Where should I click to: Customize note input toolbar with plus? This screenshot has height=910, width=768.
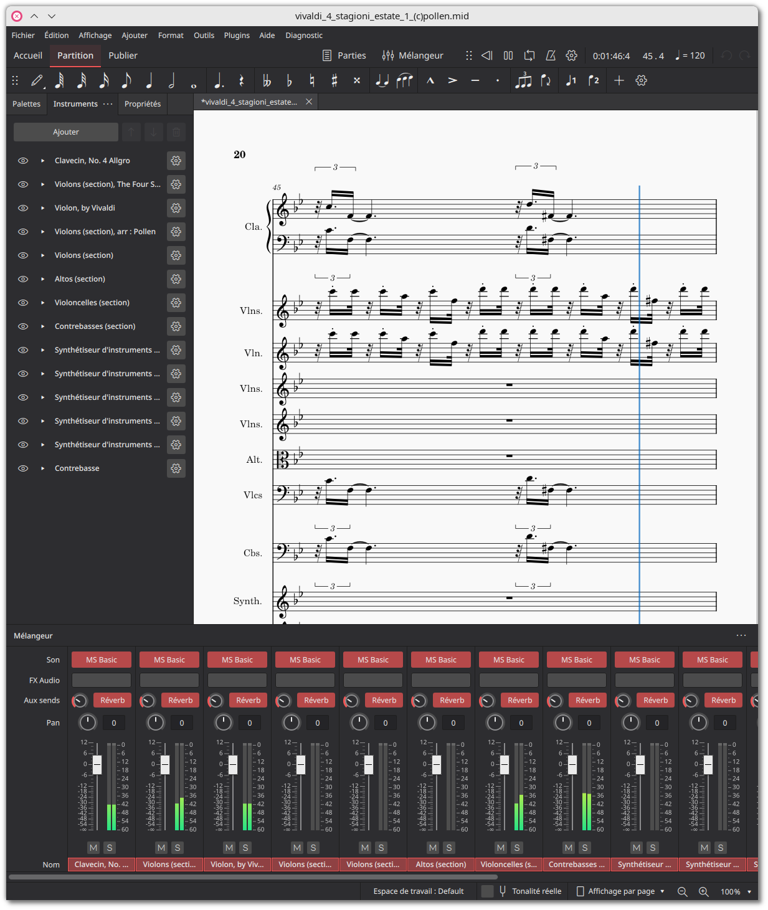pyautogui.click(x=619, y=80)
